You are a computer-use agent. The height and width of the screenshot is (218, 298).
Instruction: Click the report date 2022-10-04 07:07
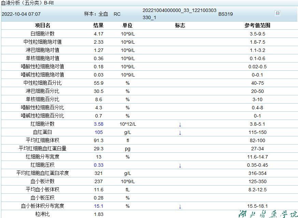21,14
